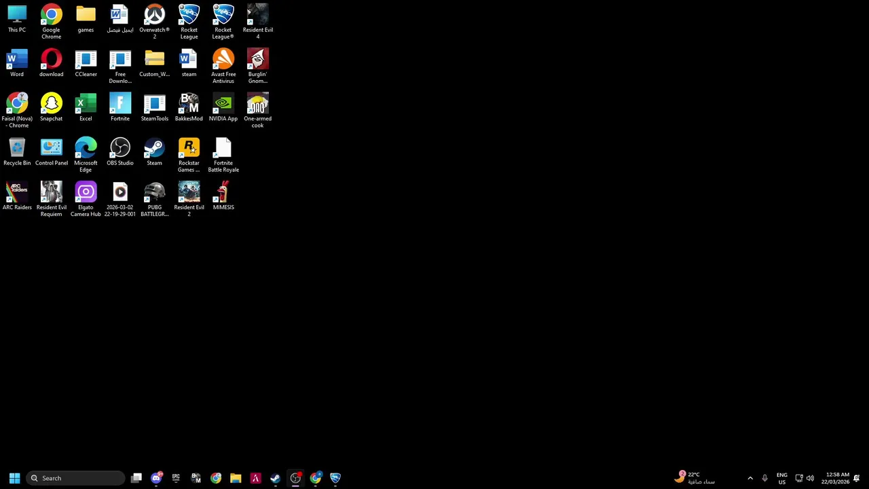The height and width of the screenshot is (489, 869).
Task: Launch CCleaner from the desktop
Action: [x=86, y=64]
